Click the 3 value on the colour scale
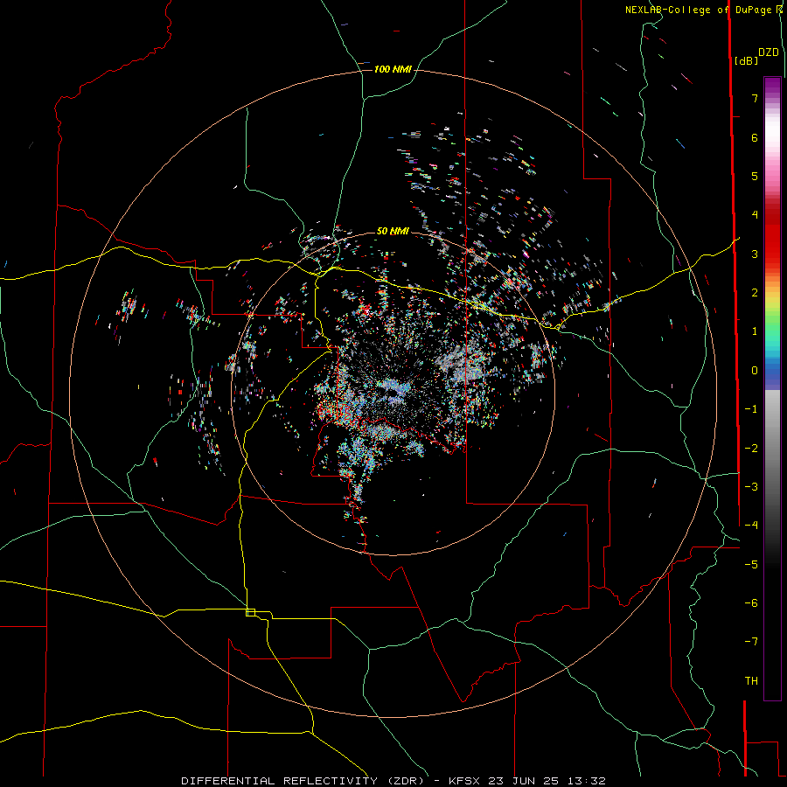787x787 pixels. (x=755, y=254)
